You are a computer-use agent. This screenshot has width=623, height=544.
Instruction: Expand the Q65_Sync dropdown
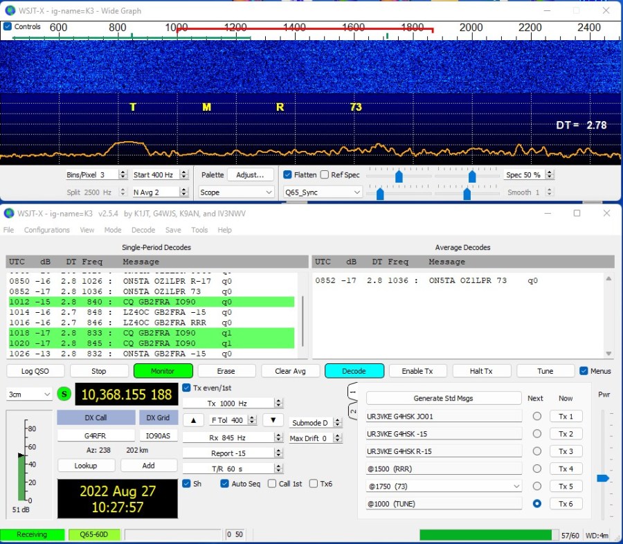323,192
